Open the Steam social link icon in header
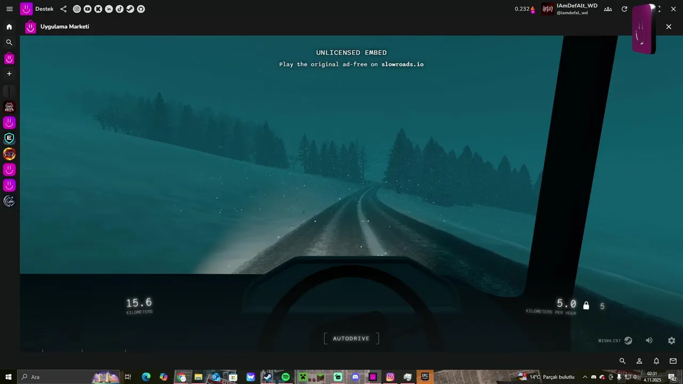683x384 pixels. [130, 9]
